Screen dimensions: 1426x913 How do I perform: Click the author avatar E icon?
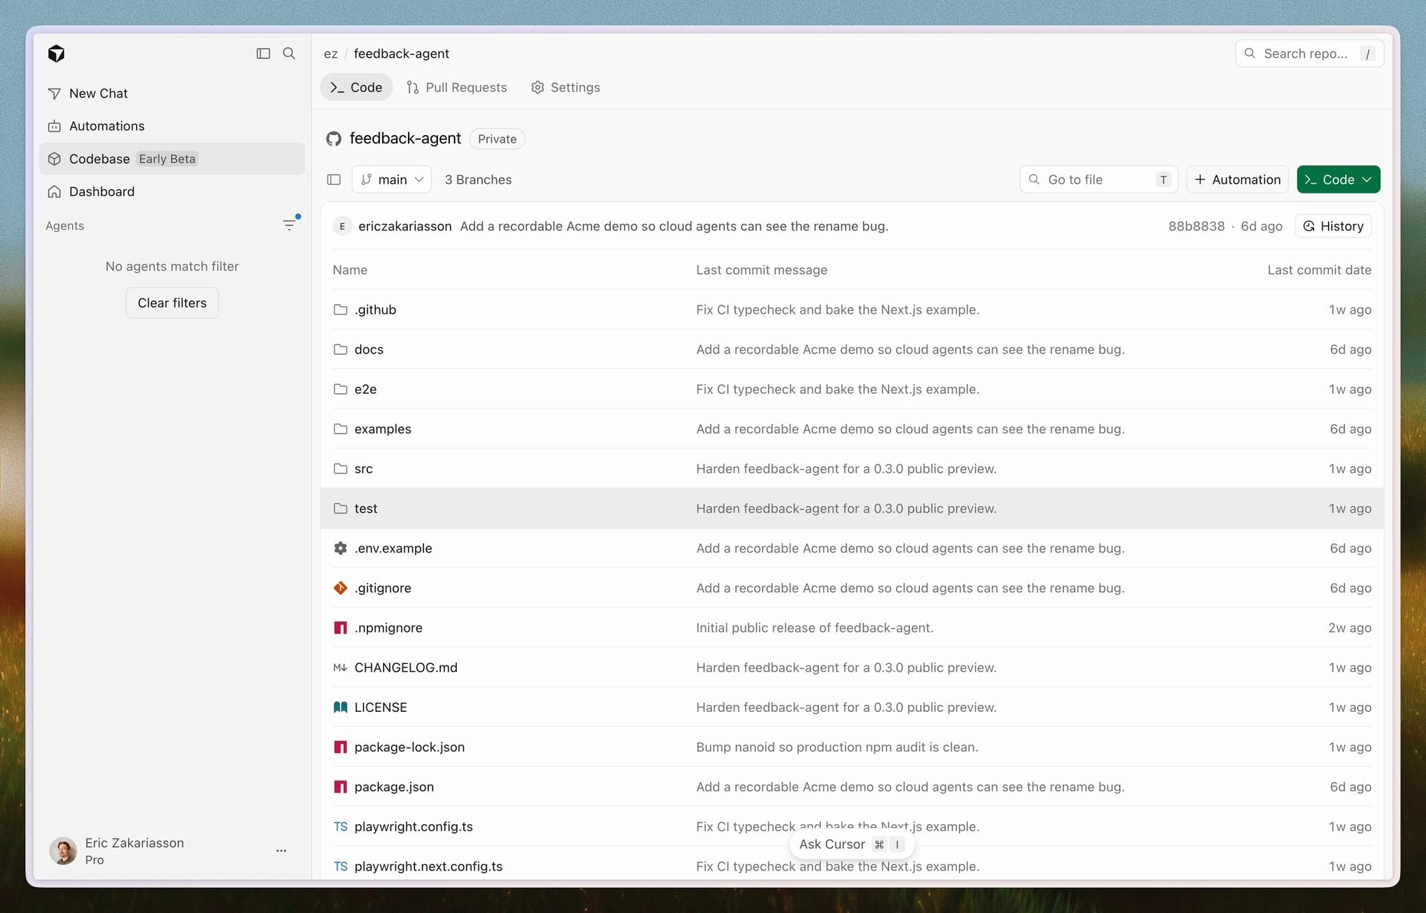click(x=342, y=226)
